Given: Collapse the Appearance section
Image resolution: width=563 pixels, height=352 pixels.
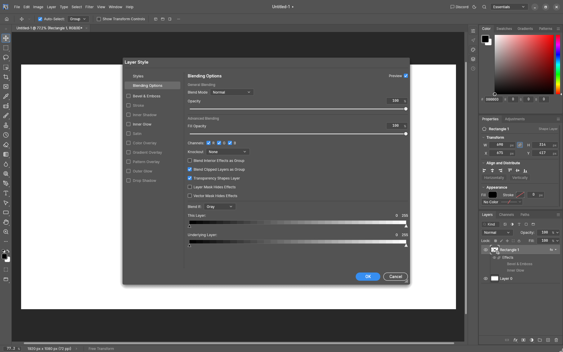Looking at the screenshot, I should tap(483, 187).
